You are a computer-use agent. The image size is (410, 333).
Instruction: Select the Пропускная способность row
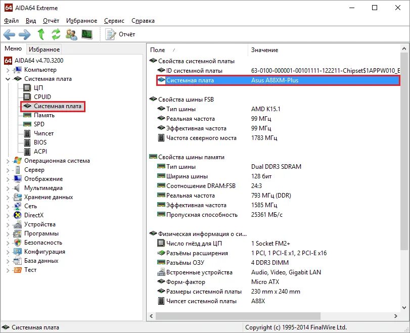279,215
